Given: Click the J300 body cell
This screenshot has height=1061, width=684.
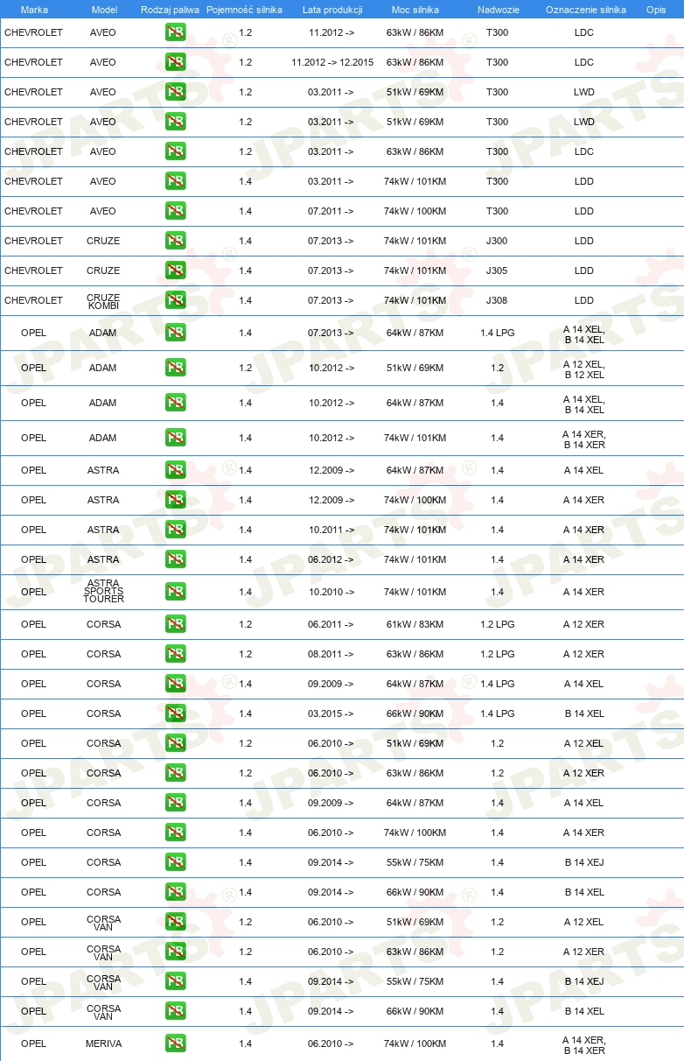Looking at the screenshot, I should 497,241.
